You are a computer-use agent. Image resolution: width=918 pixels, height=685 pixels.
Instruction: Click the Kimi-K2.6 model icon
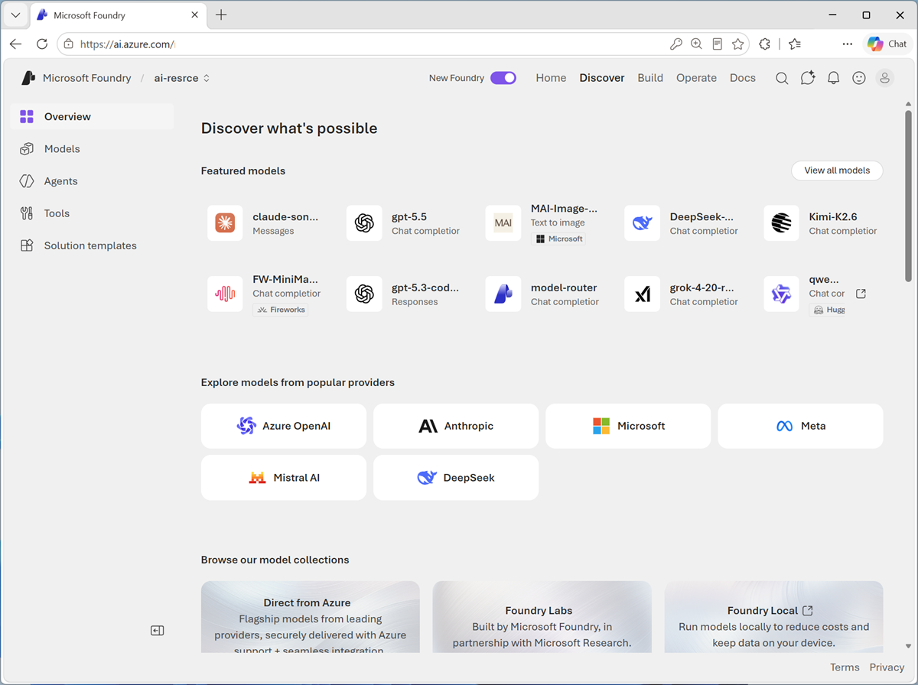782,223
